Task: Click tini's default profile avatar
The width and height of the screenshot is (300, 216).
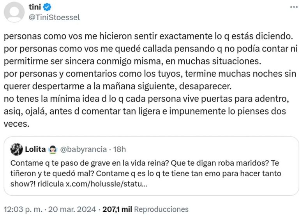Action: tap(13, 12)
